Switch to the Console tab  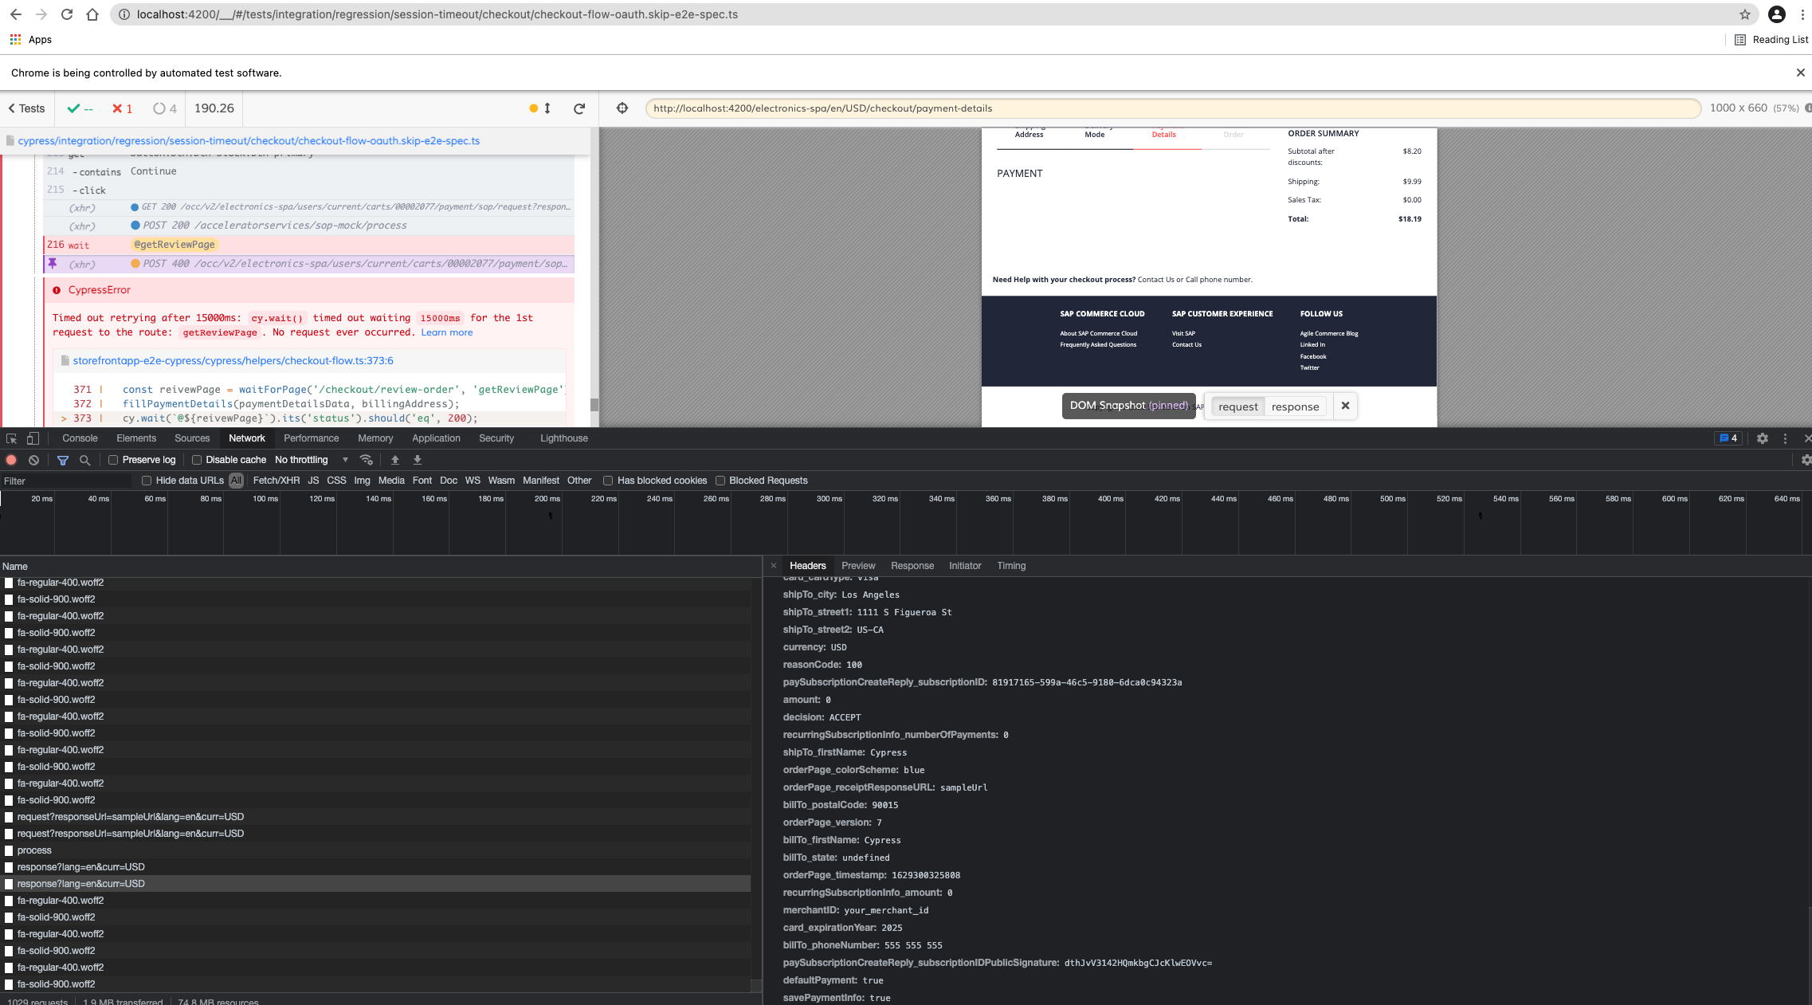click(80, 438)
